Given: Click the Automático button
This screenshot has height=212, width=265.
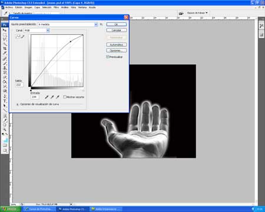Looking at the screenshot, I should click(117, 45).
